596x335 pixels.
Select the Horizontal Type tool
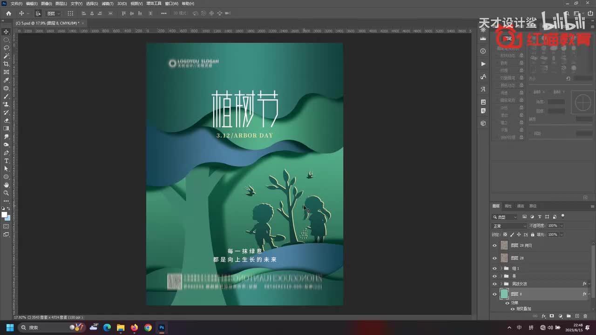[x=7, y=161]
